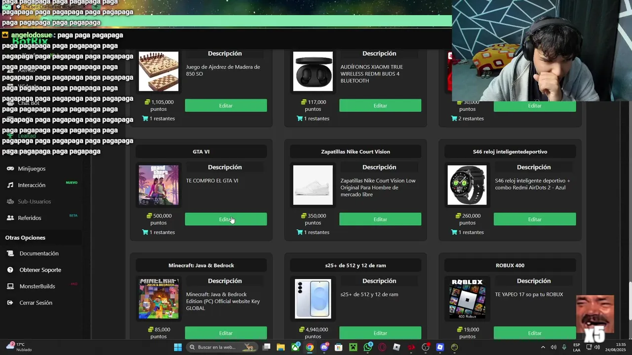
Task: Click the 117,000 puntos price text
Action: click(316, 106)
